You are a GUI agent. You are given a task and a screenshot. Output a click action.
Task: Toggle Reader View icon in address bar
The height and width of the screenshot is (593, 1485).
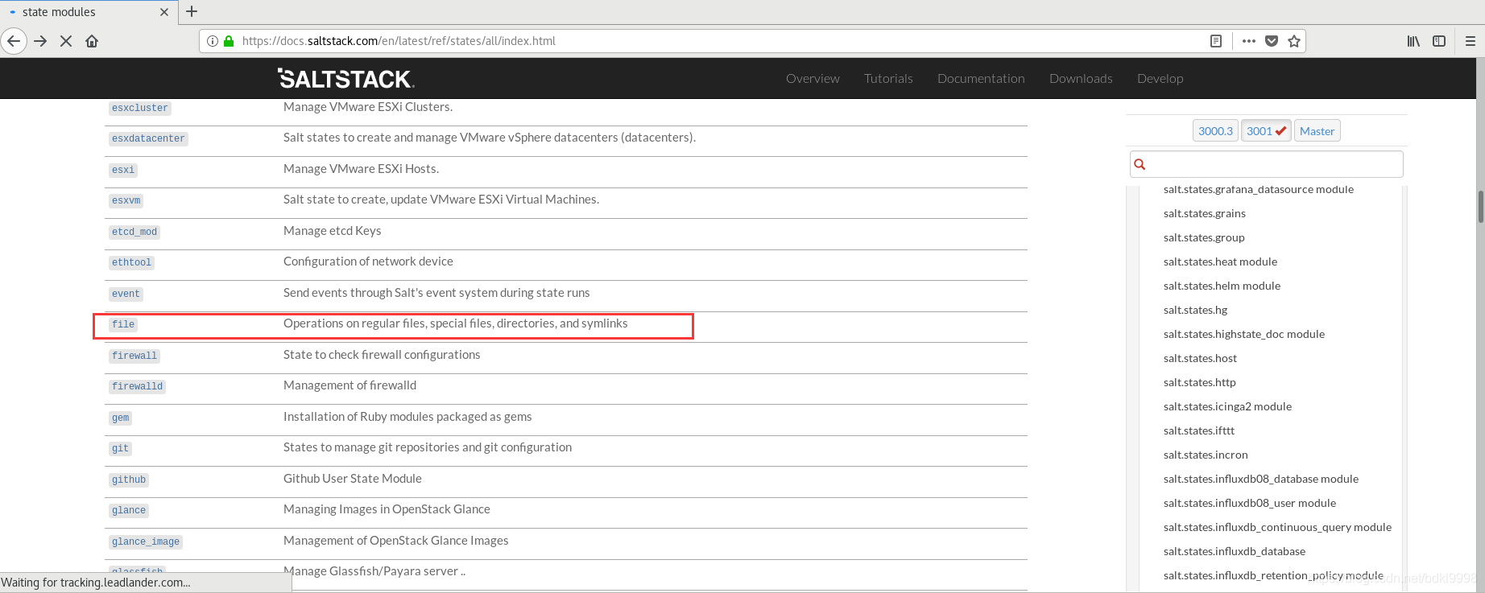(x=1216, y=41)
